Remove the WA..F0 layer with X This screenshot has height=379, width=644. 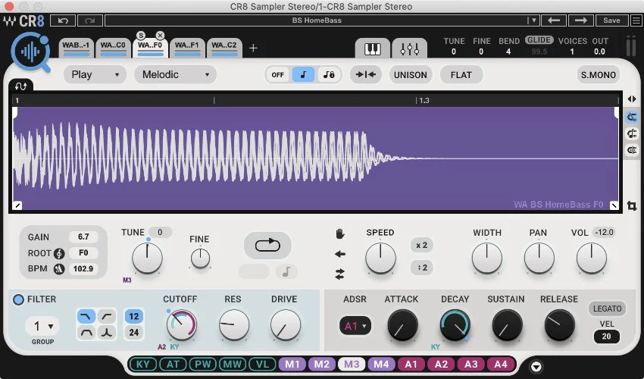coord(160,36)
